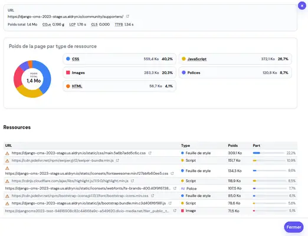Click the purple Polices legend dot

[184, 73]
